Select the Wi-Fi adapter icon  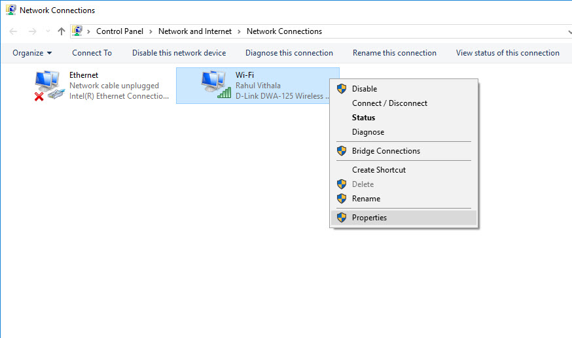pyautogui.click(x=216, y=85)
